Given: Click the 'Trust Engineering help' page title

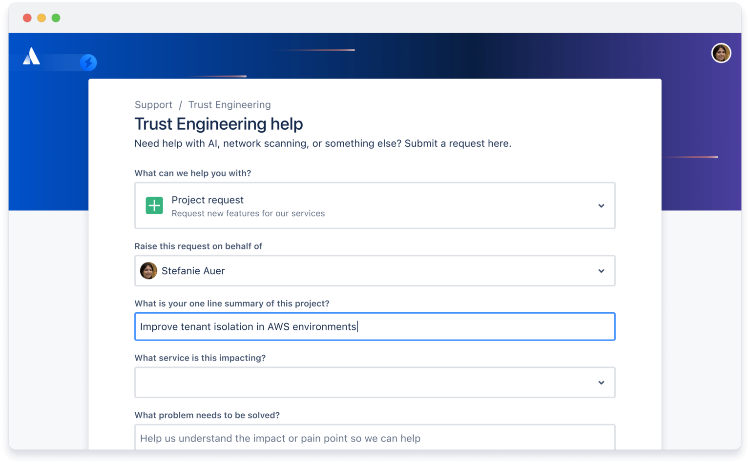Looking at the screenshot, I should click(218, 124).
